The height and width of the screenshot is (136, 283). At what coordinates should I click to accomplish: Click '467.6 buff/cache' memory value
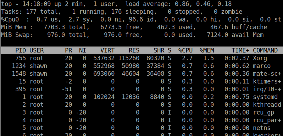click(239, 27)
